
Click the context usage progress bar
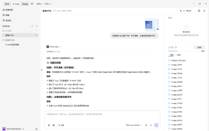pyautogui.click(x=184, y=51)
